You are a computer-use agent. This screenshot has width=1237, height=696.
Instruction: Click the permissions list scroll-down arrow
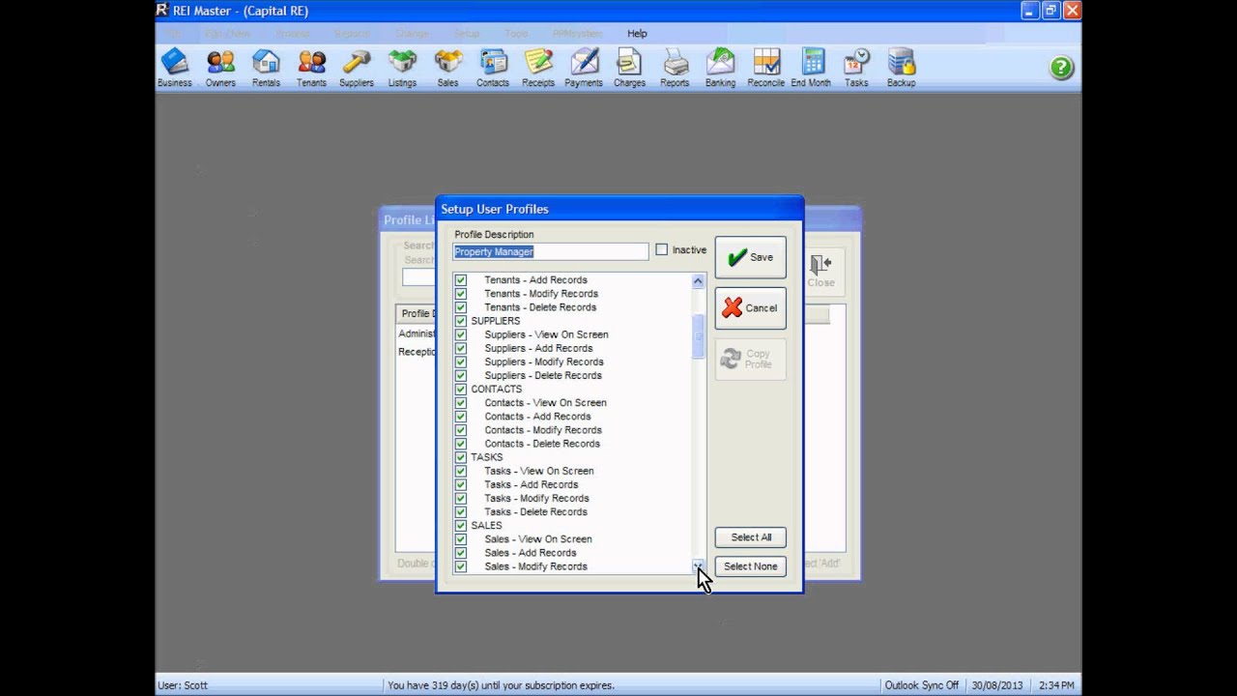(x=698, y=565)
